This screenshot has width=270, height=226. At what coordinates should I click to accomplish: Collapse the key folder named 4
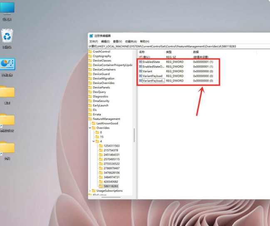(x=93, y=141)
